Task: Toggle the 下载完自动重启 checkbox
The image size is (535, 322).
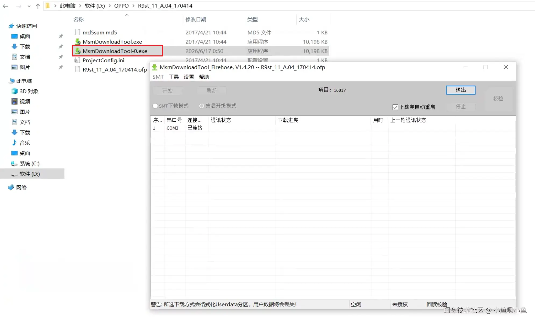Action: (395, 107)
